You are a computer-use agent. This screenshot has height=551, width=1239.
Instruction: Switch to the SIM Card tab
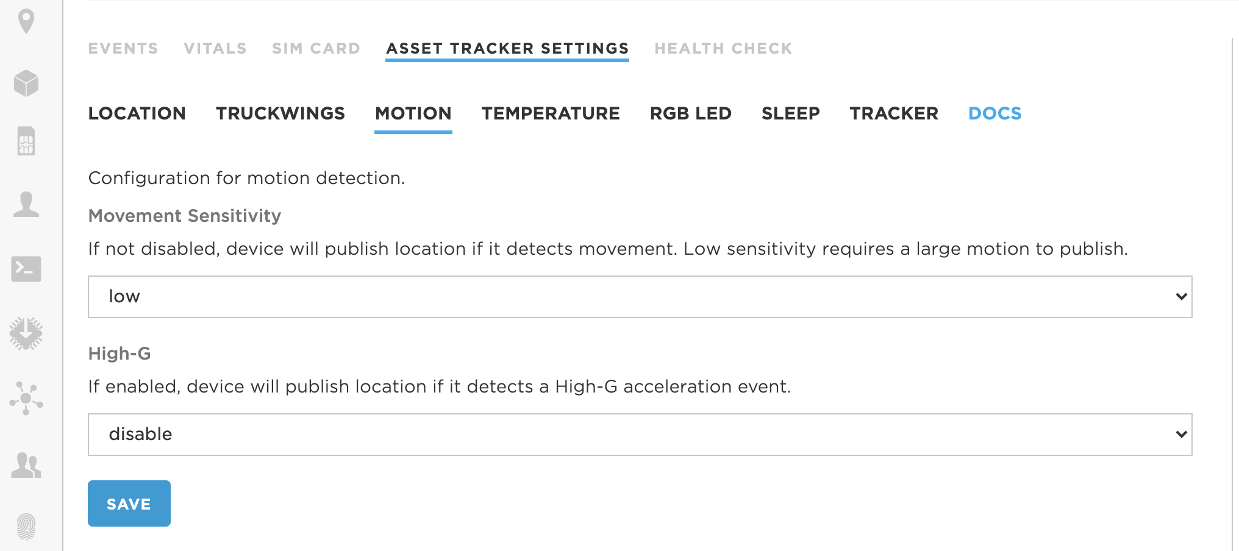pyautogui.click(x=316, y=49)
